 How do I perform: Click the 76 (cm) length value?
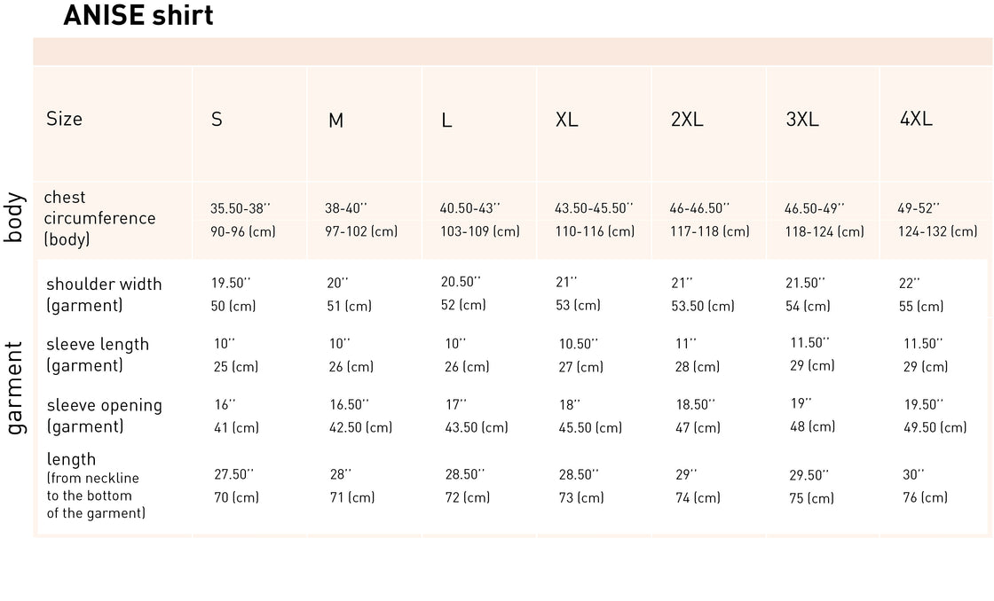point(925,497)
